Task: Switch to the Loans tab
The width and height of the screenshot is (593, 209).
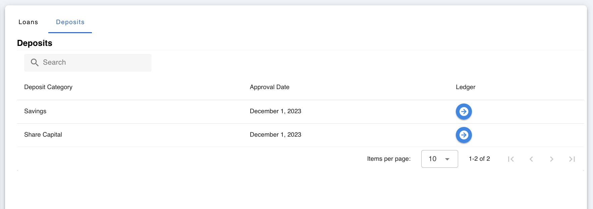Action: pyautogui.click(x=28, y=22)
